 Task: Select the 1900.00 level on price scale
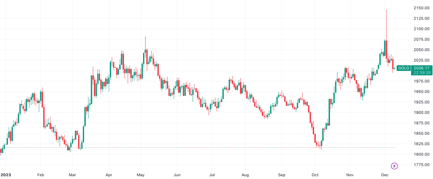point(422,112)
